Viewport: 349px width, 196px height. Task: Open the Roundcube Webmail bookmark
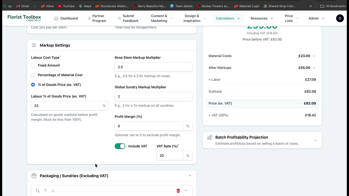(112, 6)
